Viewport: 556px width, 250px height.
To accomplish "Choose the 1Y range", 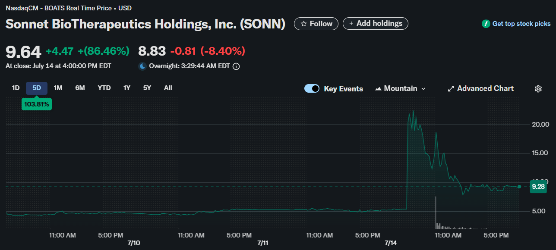I will click(x=126, y=88).
